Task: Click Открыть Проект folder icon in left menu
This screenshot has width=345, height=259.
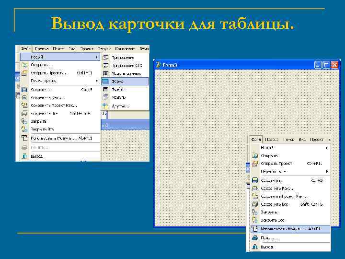Action: [x=24, y=73]
